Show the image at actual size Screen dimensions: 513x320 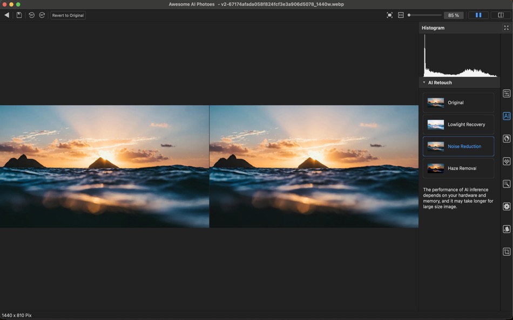click(x=401, y=15)
